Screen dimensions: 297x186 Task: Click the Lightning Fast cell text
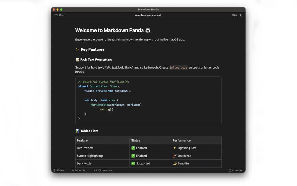click(x=187, y=148)
